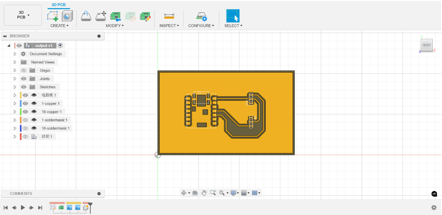Select the Re-position Component (rotate) tool

tap(86, 16)
